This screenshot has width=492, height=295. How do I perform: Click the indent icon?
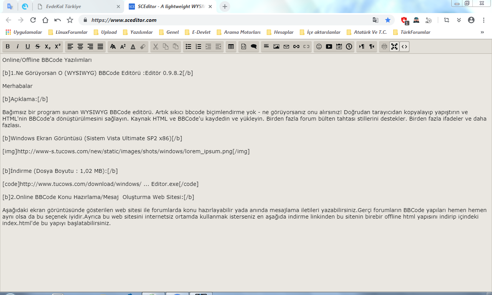coord(208,46)
